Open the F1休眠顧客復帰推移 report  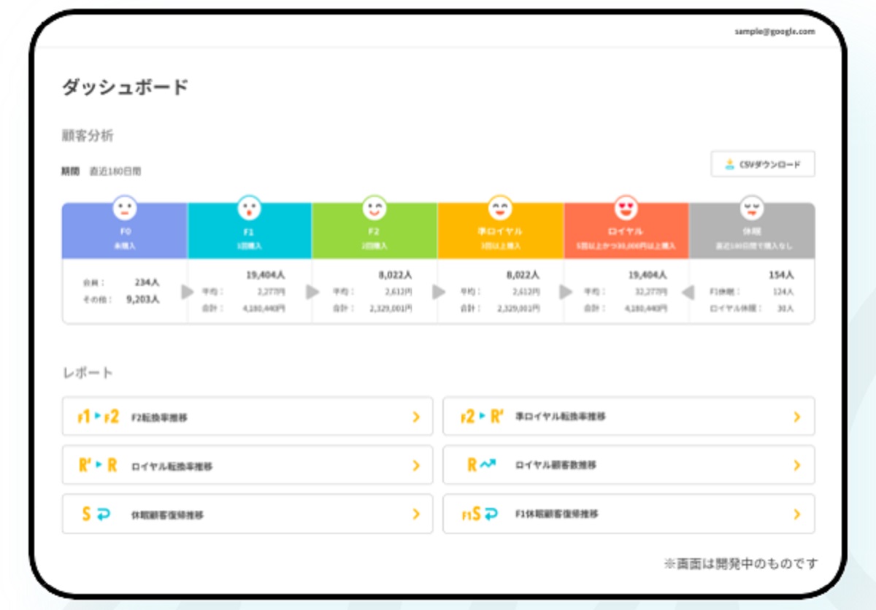click(629, 514)
